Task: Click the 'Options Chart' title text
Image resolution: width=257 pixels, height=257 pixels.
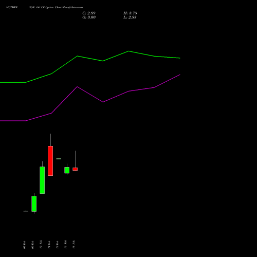Action: point(53,7)
